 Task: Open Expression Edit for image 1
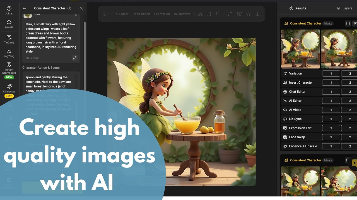pos(331,128)
